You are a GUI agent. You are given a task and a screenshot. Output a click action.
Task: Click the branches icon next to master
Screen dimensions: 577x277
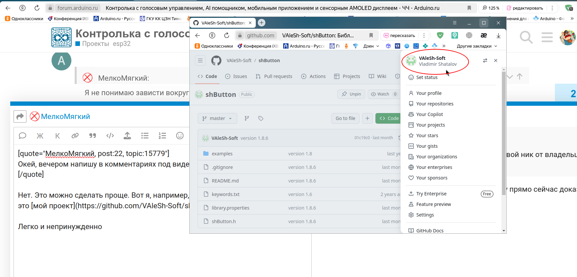point(247,118)
